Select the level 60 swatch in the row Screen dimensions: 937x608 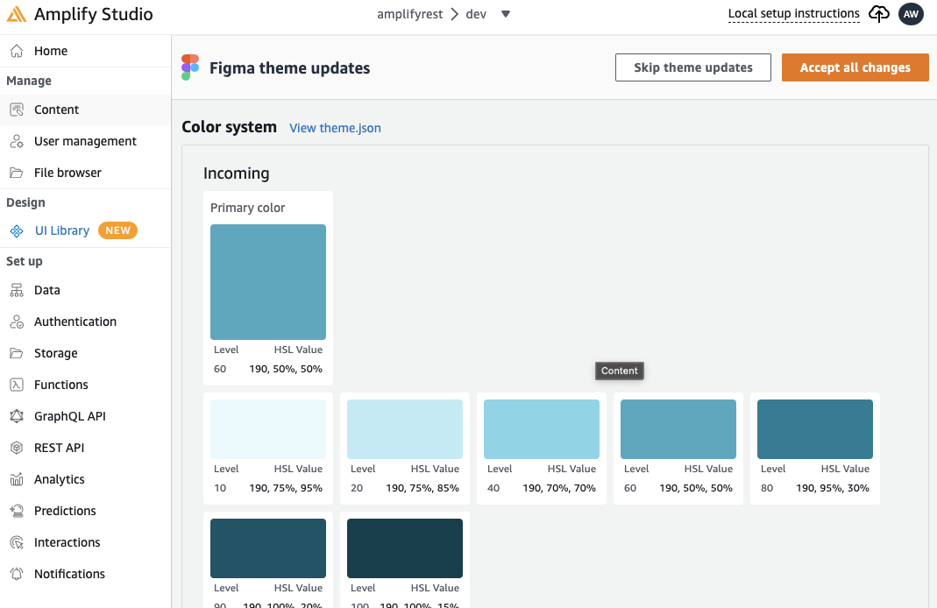coord(678,428)
